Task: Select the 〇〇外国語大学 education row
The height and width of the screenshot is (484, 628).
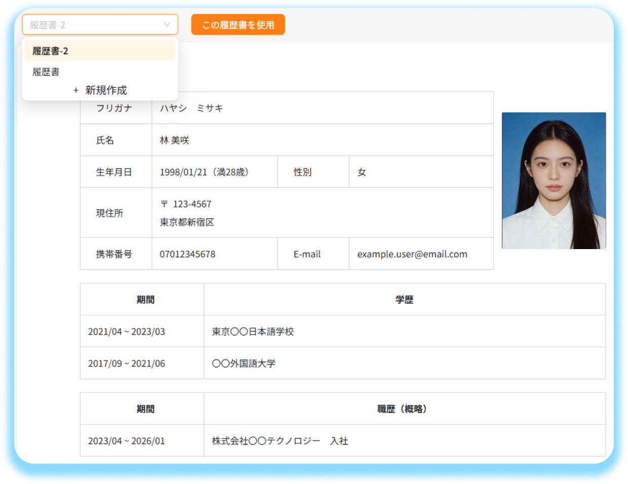Action: tap(242, 363)
